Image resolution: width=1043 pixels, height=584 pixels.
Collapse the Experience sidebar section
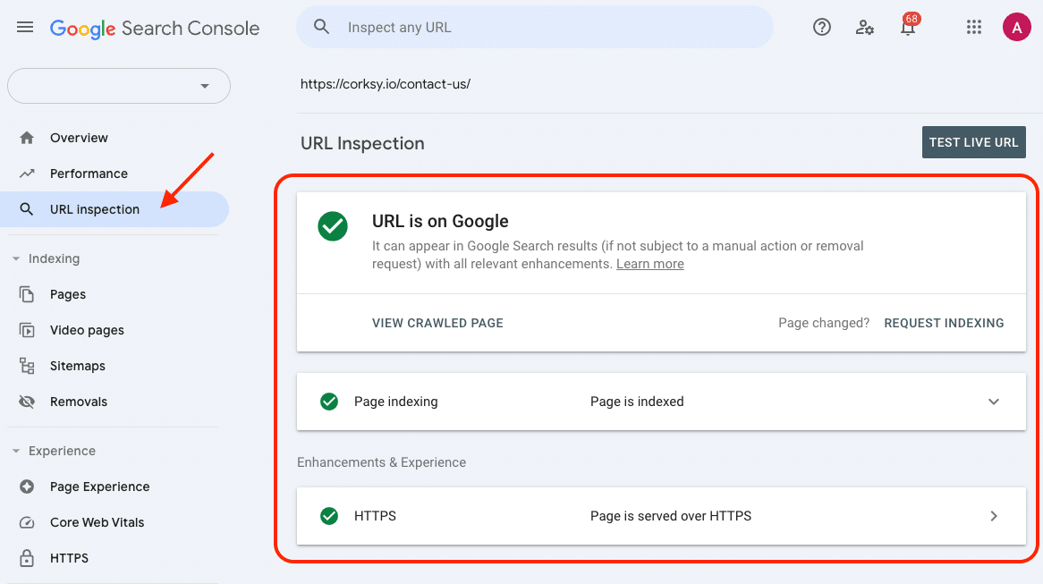pos(16,451)
